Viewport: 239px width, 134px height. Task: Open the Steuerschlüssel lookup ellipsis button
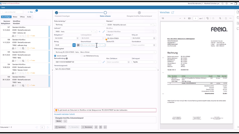pyautogui.click(x=104, y=45)
